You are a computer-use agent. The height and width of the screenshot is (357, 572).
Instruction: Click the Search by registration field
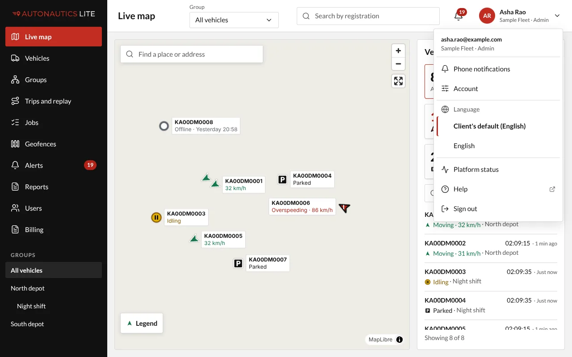point(368,16)
